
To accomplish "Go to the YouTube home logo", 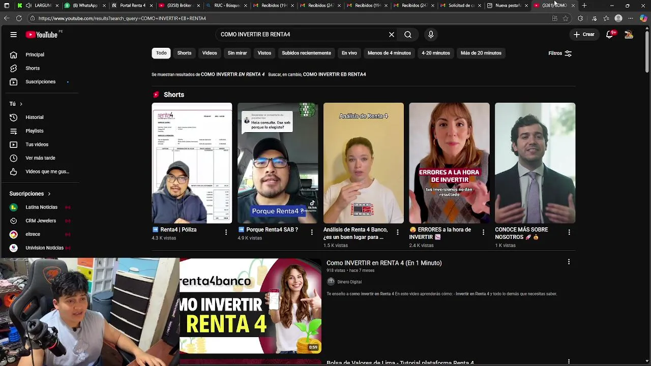I will (42, 35).
